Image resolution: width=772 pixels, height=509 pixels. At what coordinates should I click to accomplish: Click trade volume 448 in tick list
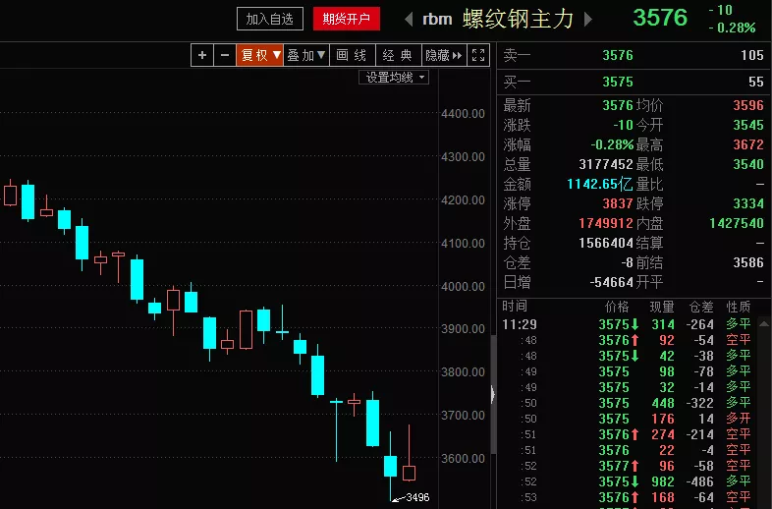663,403
